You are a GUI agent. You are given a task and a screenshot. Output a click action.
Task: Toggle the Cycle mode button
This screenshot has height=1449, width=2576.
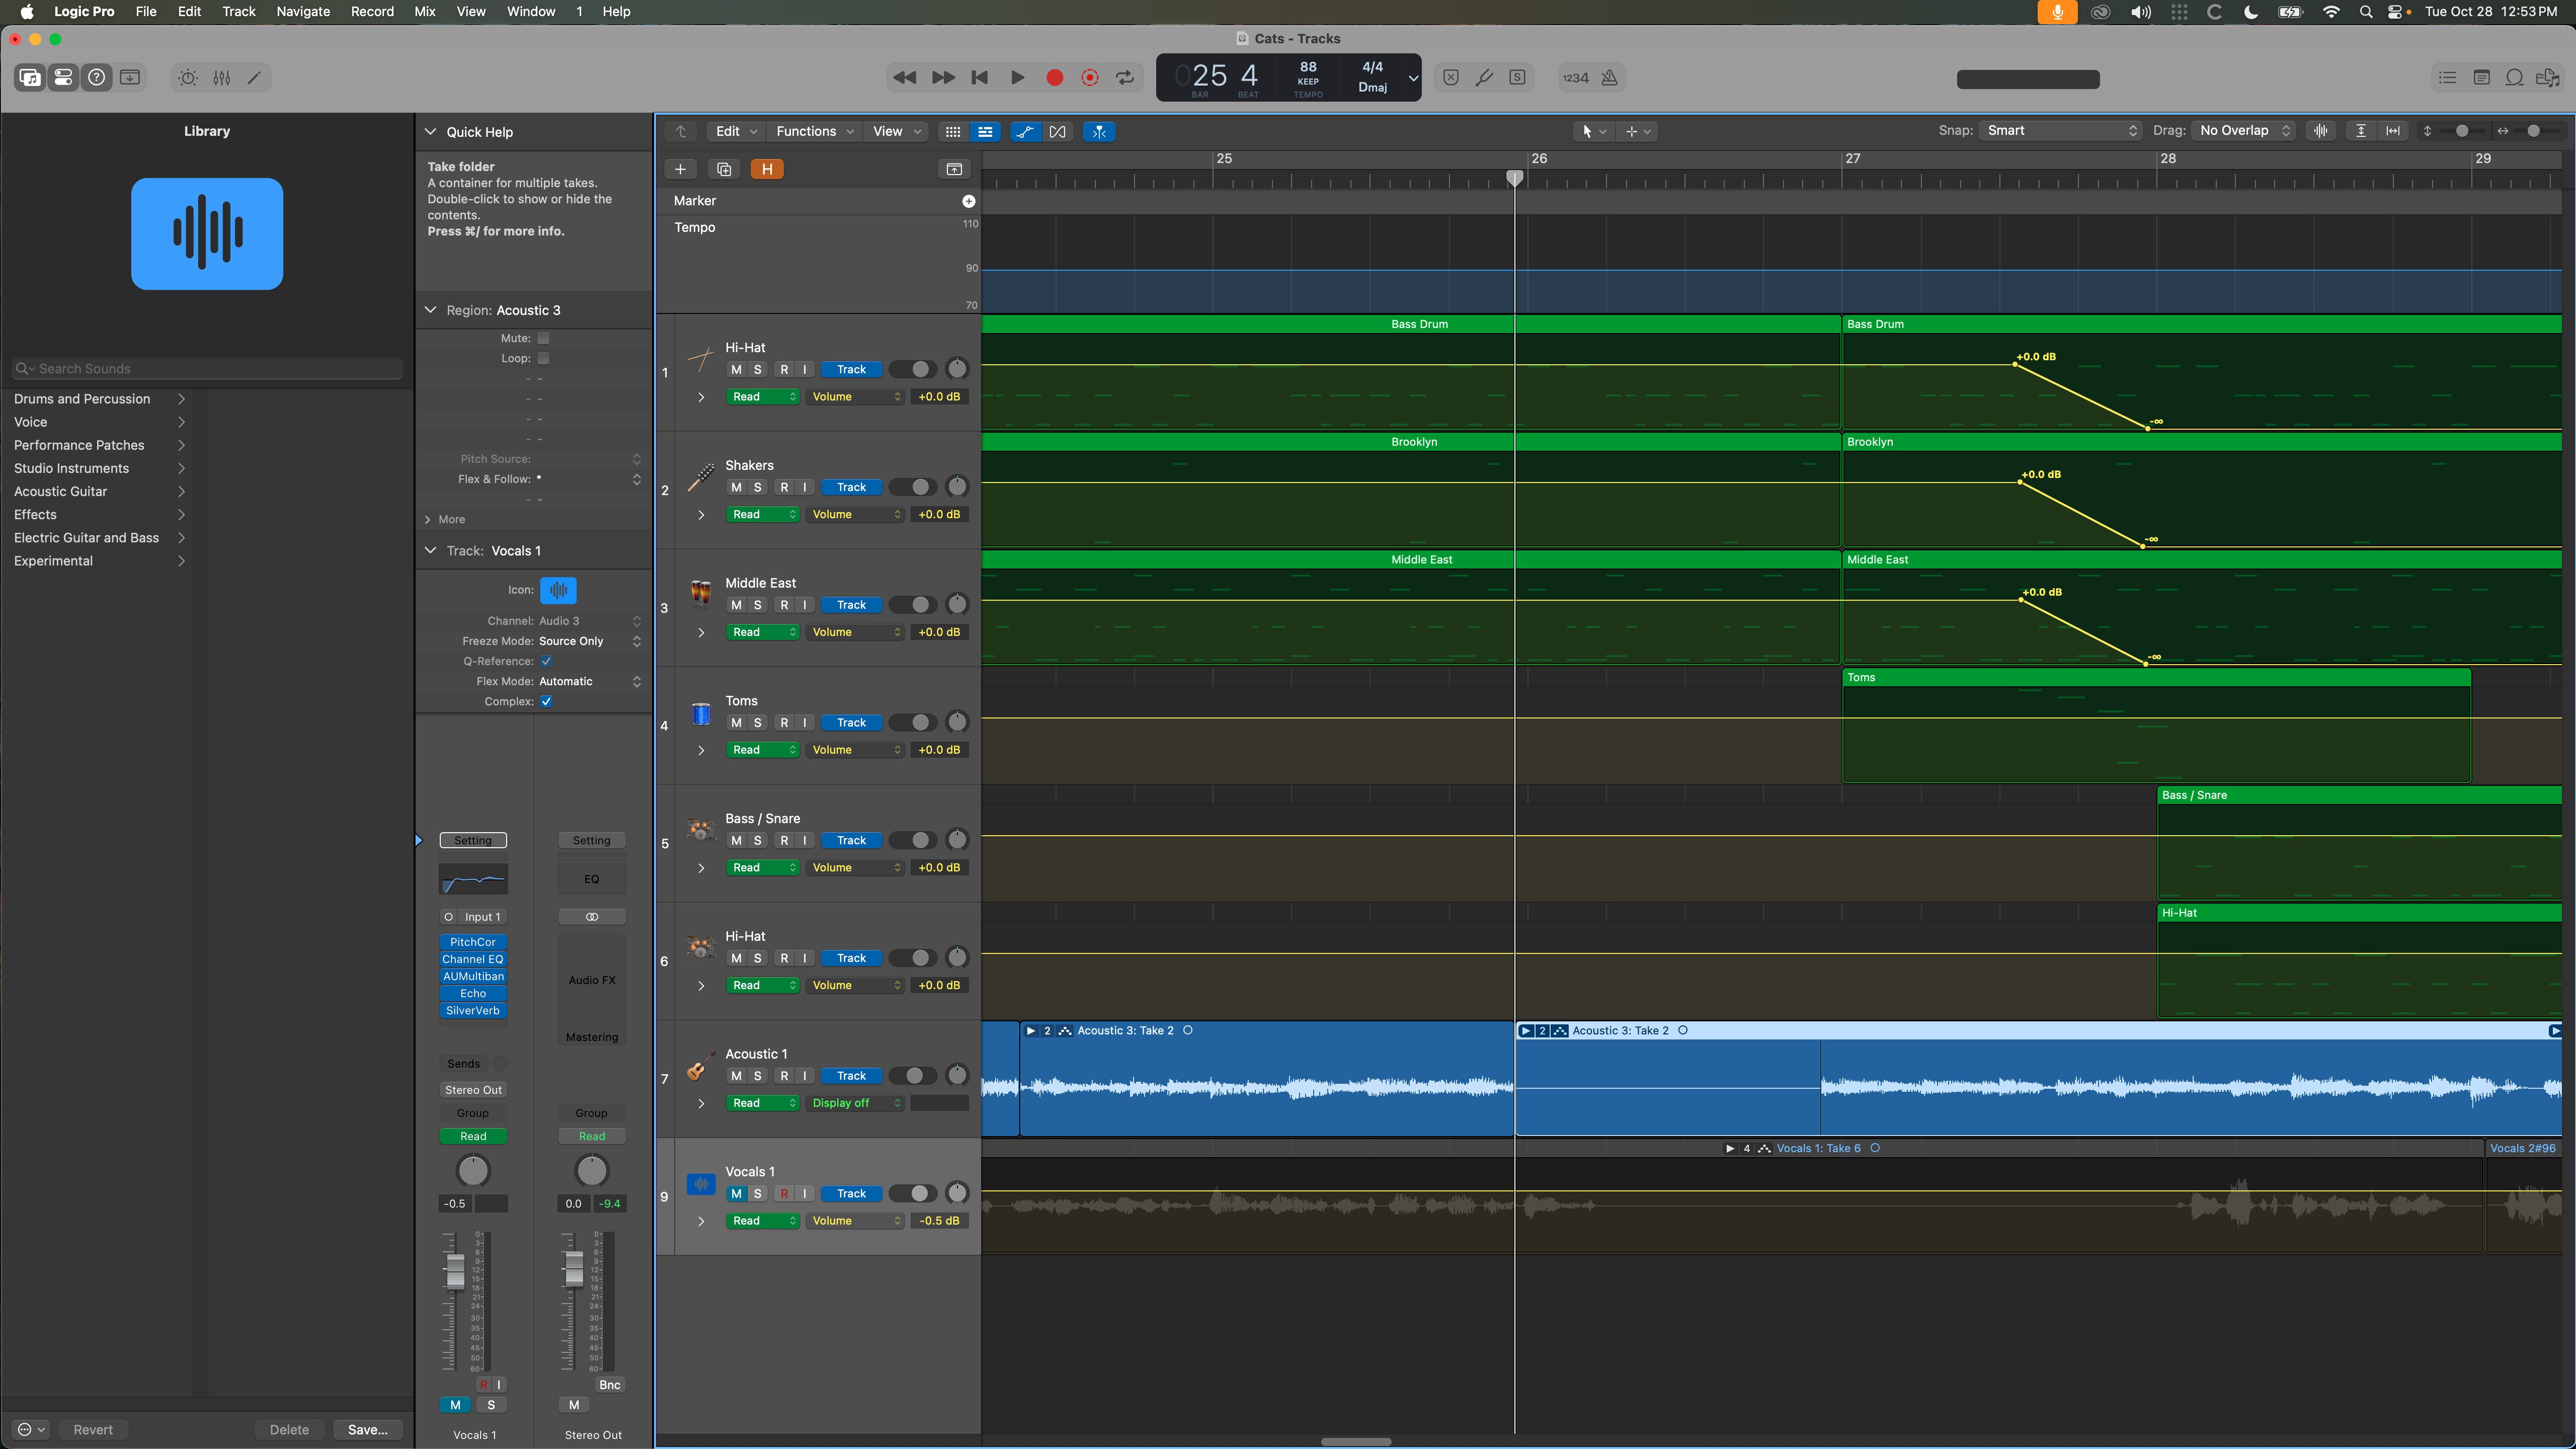click(1125, 78)
